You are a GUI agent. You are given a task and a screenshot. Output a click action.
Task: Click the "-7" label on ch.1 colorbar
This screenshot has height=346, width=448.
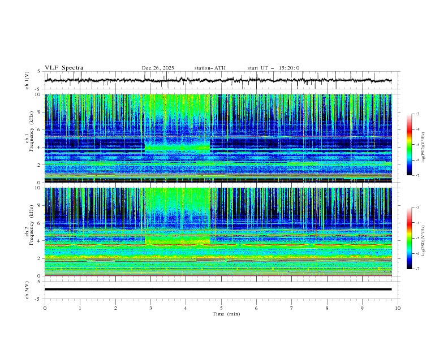pyautogui.click(x=417, y=175)
